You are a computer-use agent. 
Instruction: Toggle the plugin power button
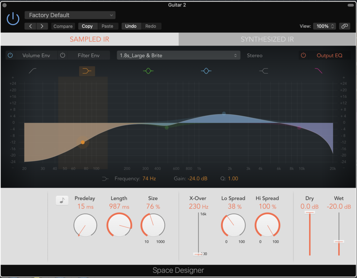coord(13,18)
